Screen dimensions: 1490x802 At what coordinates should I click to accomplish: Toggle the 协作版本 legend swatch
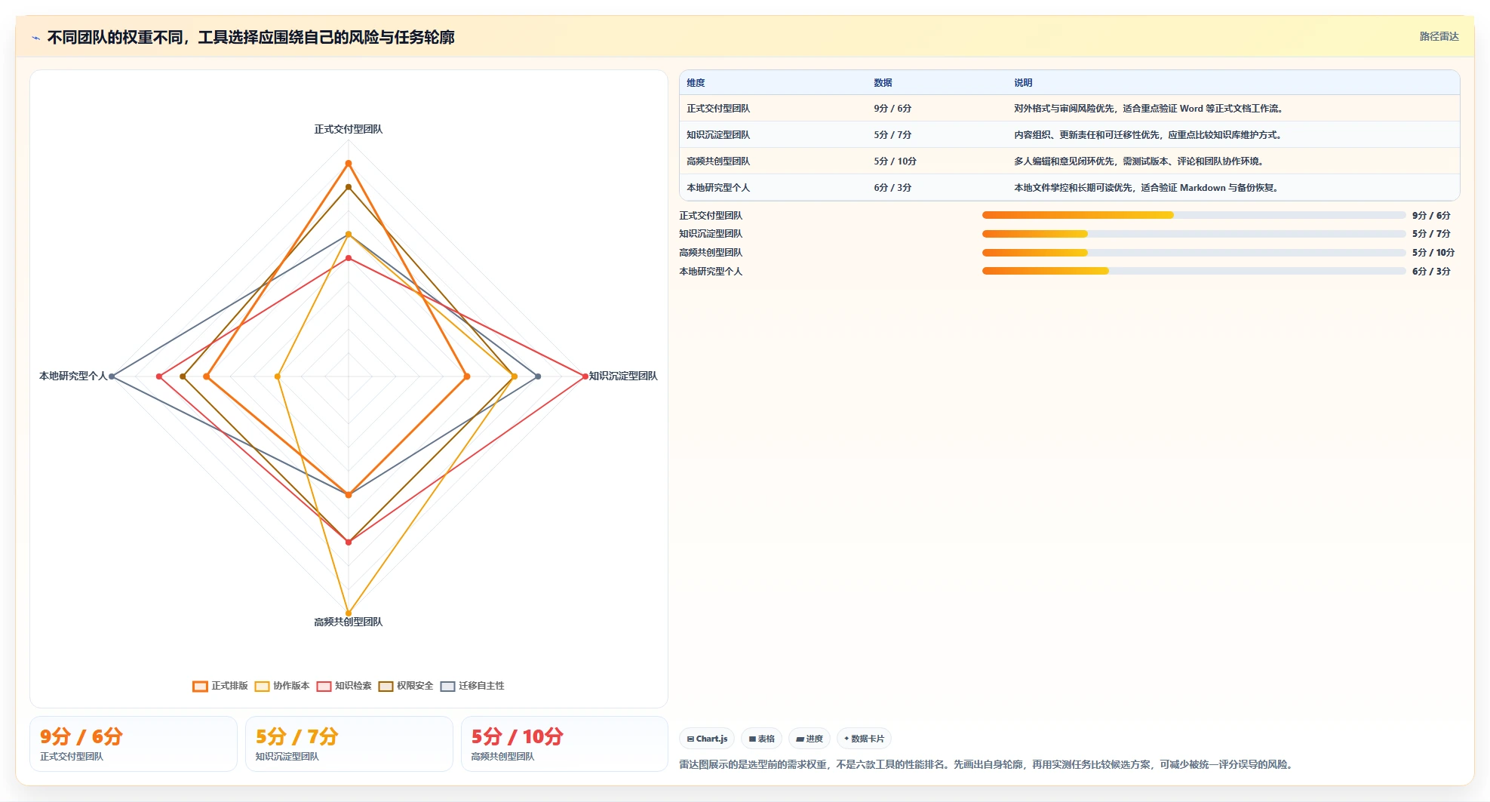pyautogui.click(x=262, y=686)
